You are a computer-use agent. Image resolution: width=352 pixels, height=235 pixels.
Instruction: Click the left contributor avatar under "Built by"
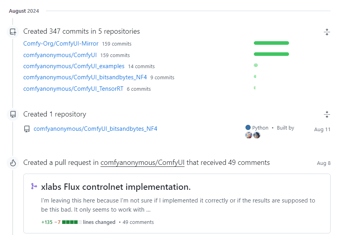(249, 135)
